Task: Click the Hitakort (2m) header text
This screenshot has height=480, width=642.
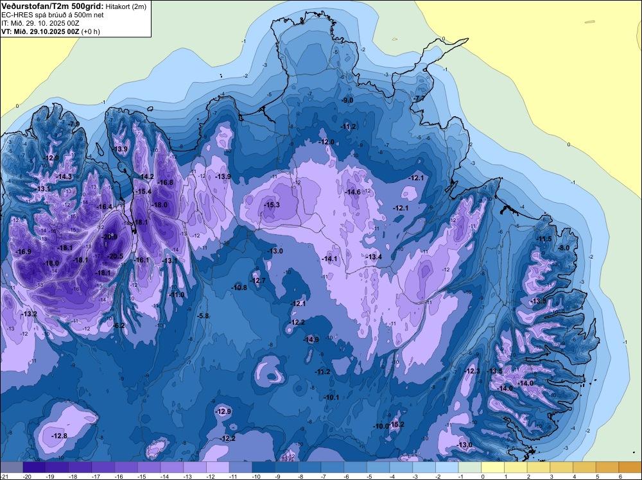Action: pos(126,6)
